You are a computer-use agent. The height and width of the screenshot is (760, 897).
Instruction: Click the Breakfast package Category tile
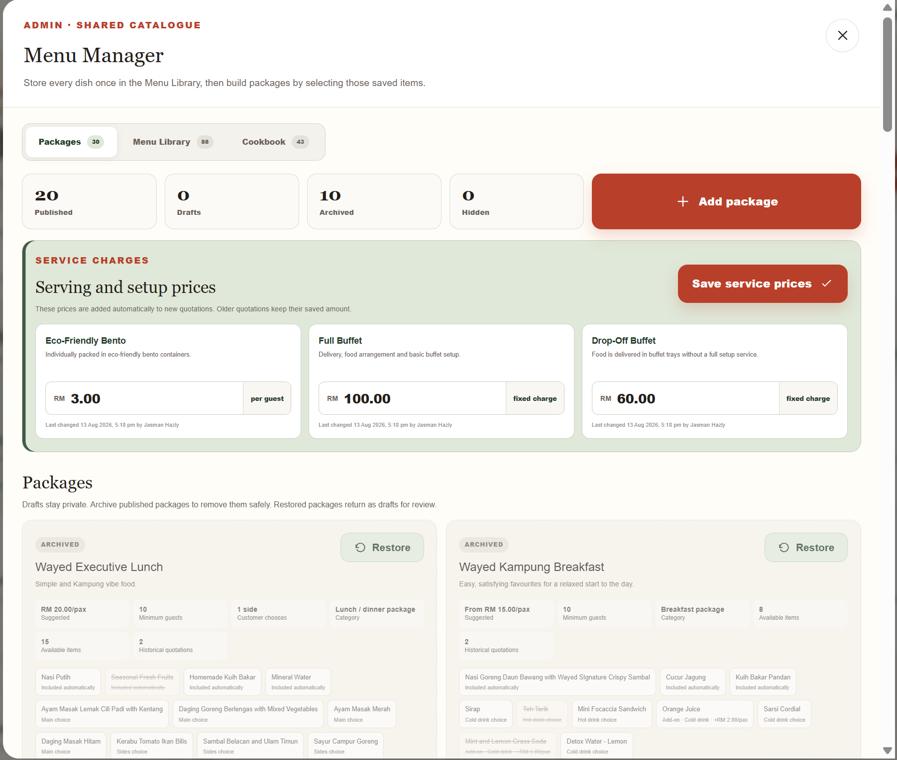(702, 613)
